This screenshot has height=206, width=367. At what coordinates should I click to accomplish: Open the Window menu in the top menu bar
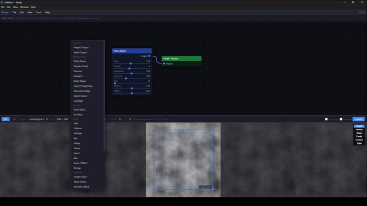tap(24, 7)
